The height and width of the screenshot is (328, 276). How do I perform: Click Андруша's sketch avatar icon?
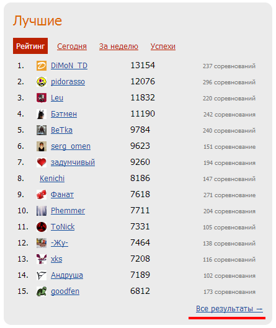[42, 275]
